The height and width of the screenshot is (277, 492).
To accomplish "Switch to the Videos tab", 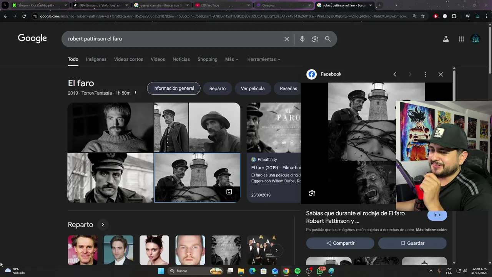I will coord(158,59).
